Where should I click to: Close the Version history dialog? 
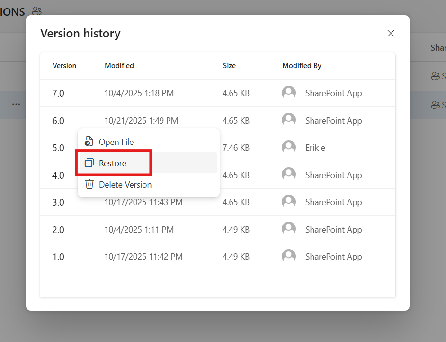tap(391, 34)
